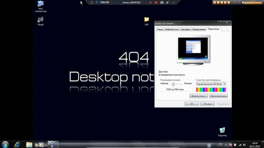The image size is (264, 148).
Task: Confirm the dialog with OK
Action: pos(192,104)
